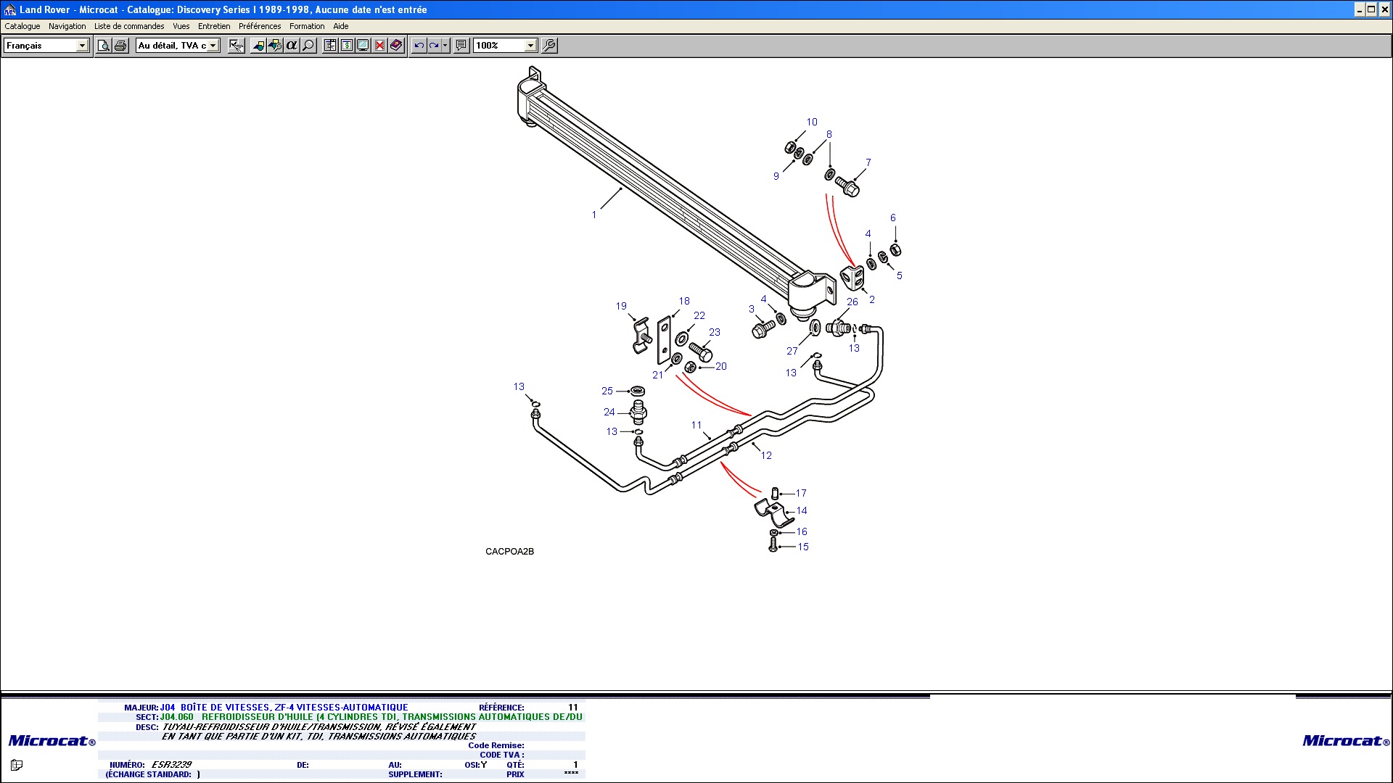Click the monitor display icon

[363, 46]
